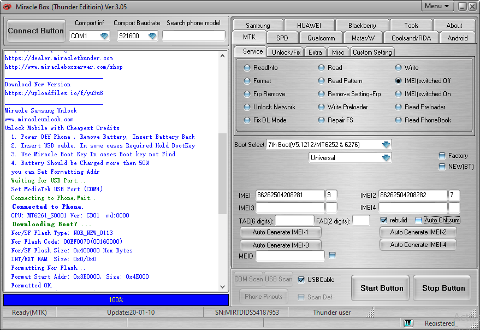The height and width of the screenshot is (330, 480).
Task: Select the Coolsand/RDA tab
Action: tap(411, 38)
